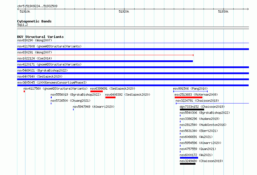Select the blue bar under nsv4120171
The height and width of the screenshot is (175, 257).
133,67
